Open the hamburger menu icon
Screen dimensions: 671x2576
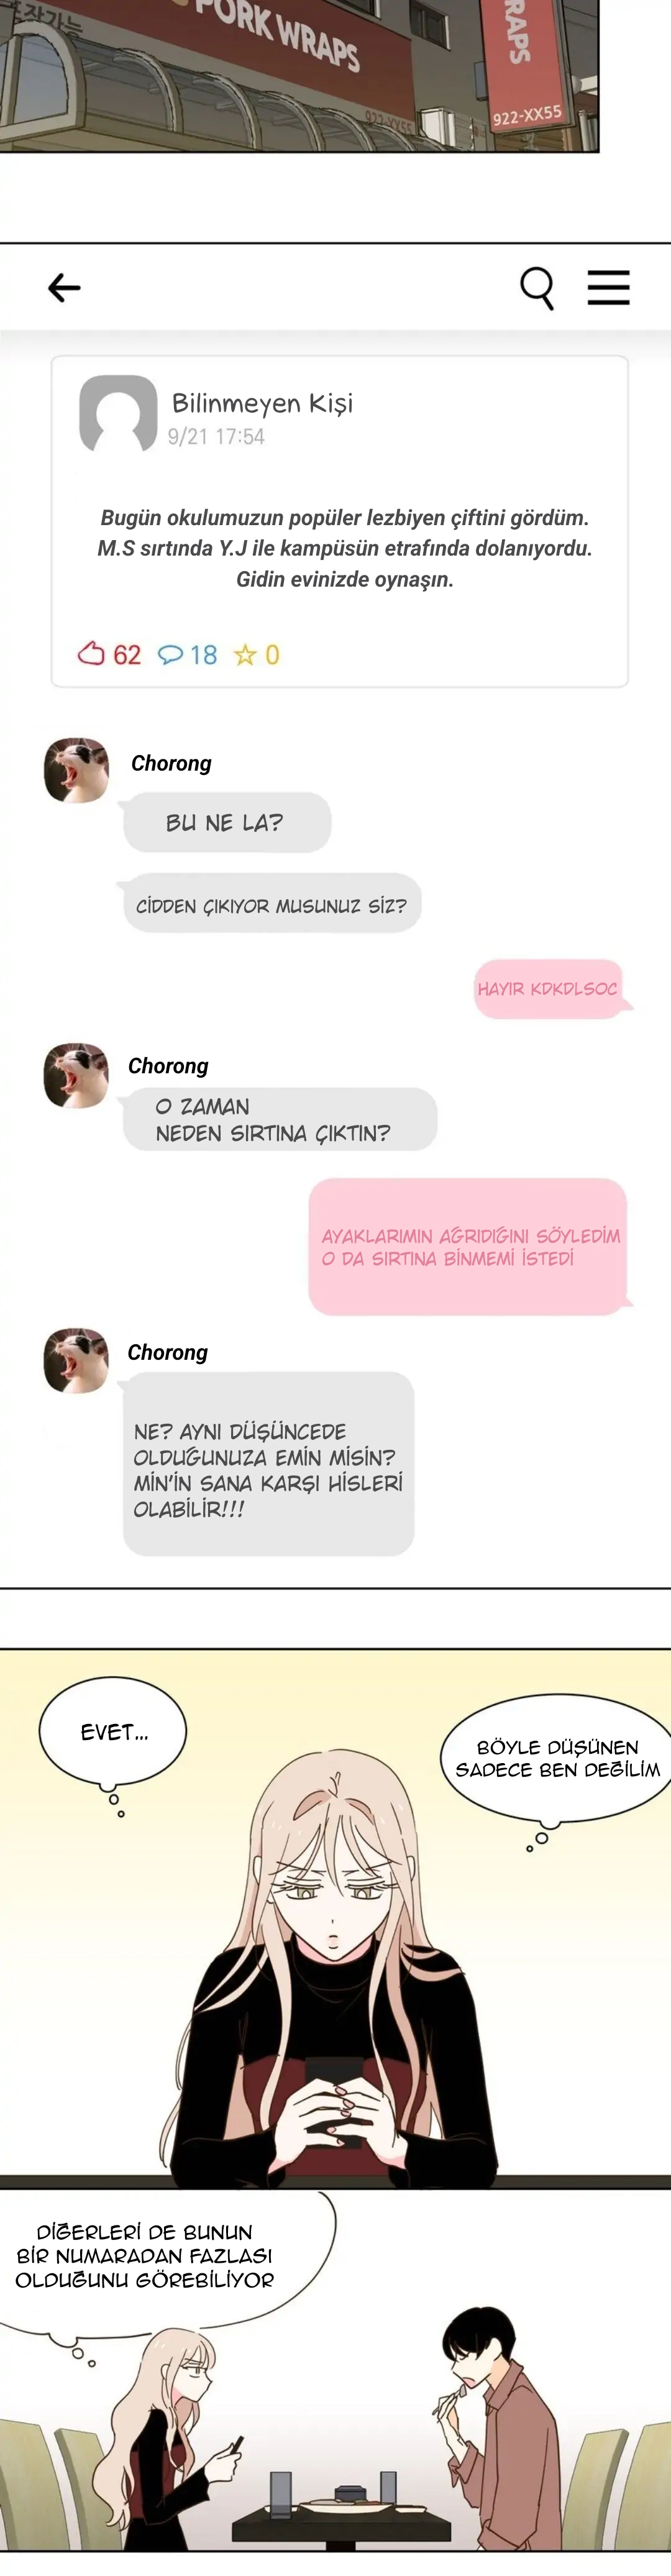tap(608, 287)
